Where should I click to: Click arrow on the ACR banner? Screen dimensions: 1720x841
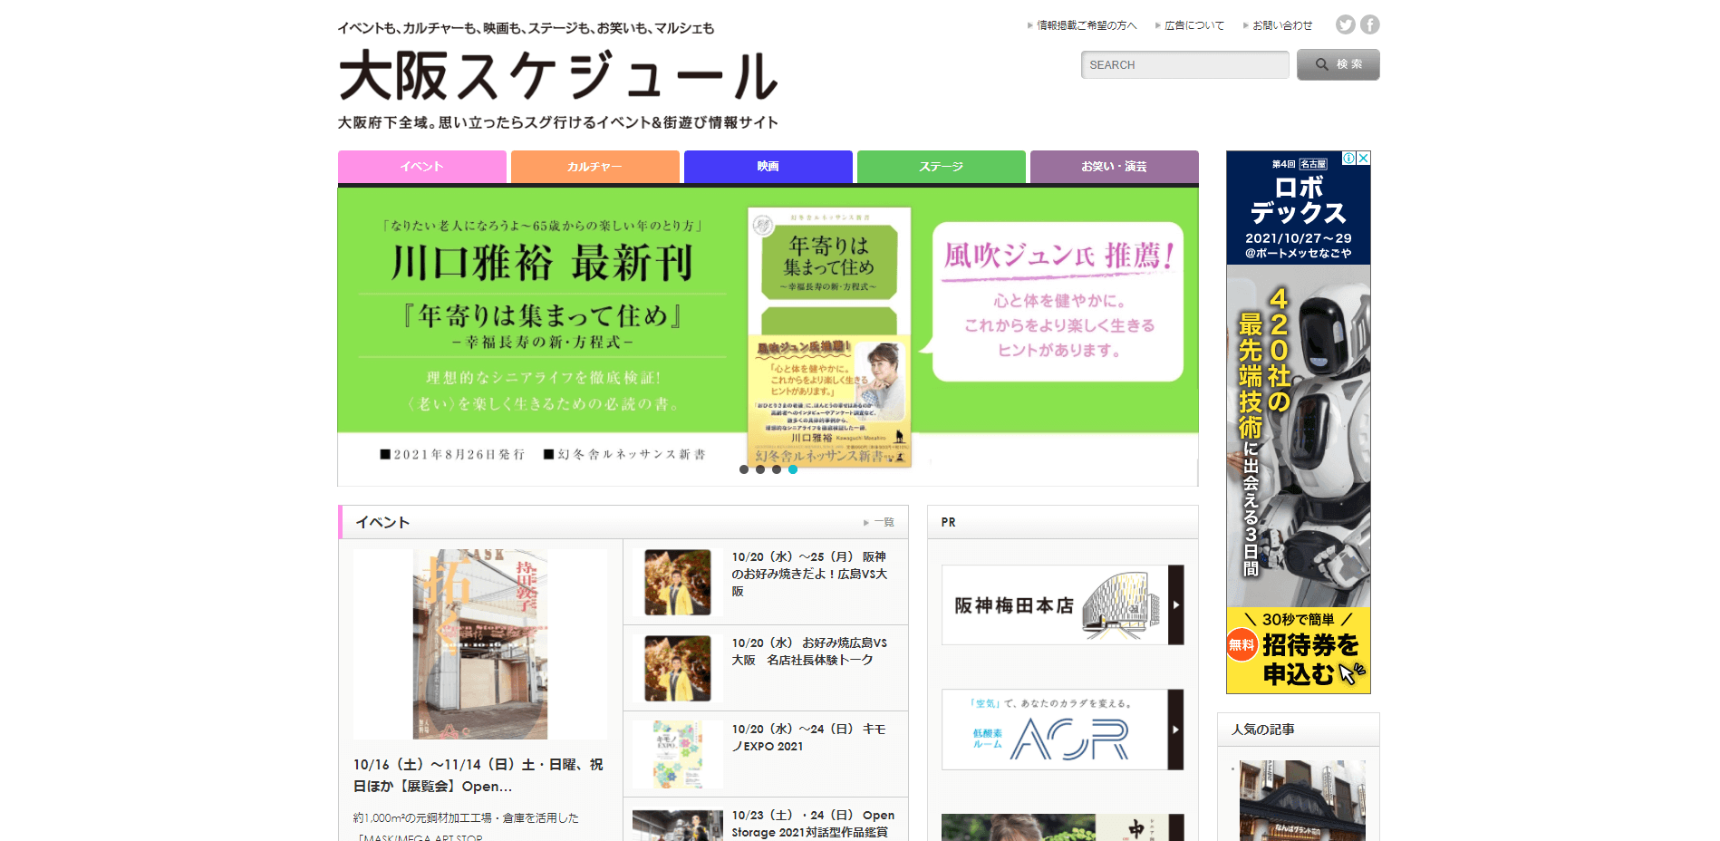coord(1176,730)
